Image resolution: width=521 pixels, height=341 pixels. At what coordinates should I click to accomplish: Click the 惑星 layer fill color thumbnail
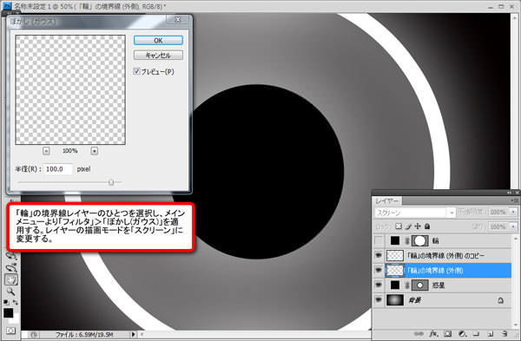tap(395, 285)
